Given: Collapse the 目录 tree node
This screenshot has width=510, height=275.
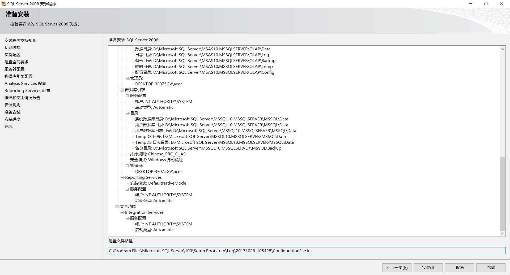Looking at the screenshot, I should pyautogui.click(x=127, y=113).
